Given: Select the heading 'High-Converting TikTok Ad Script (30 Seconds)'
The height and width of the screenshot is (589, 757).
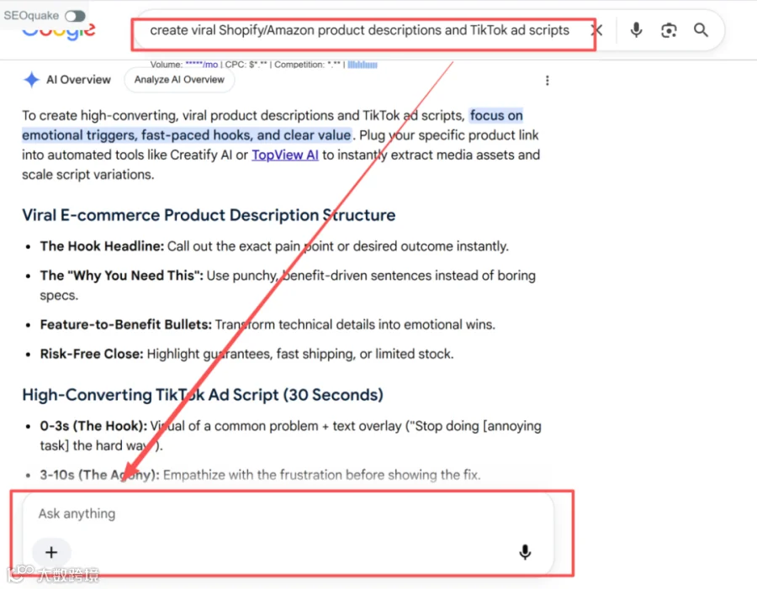Looking at the screenshot, I should coord(202,395).
